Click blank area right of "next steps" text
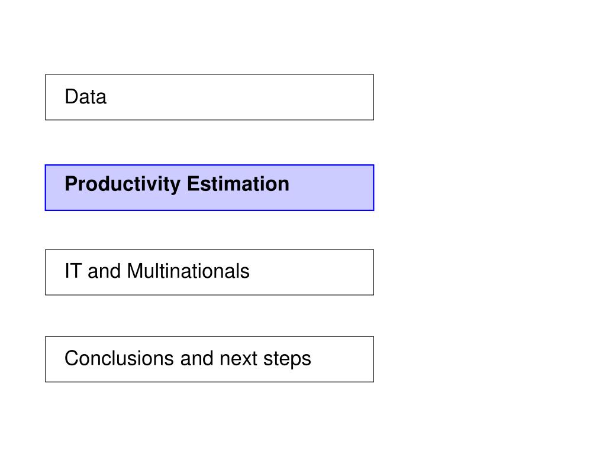 [x=342, y=359]
